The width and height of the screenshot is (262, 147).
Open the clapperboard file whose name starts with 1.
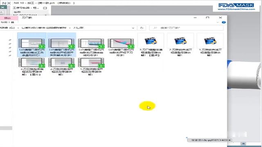point(210,41)
